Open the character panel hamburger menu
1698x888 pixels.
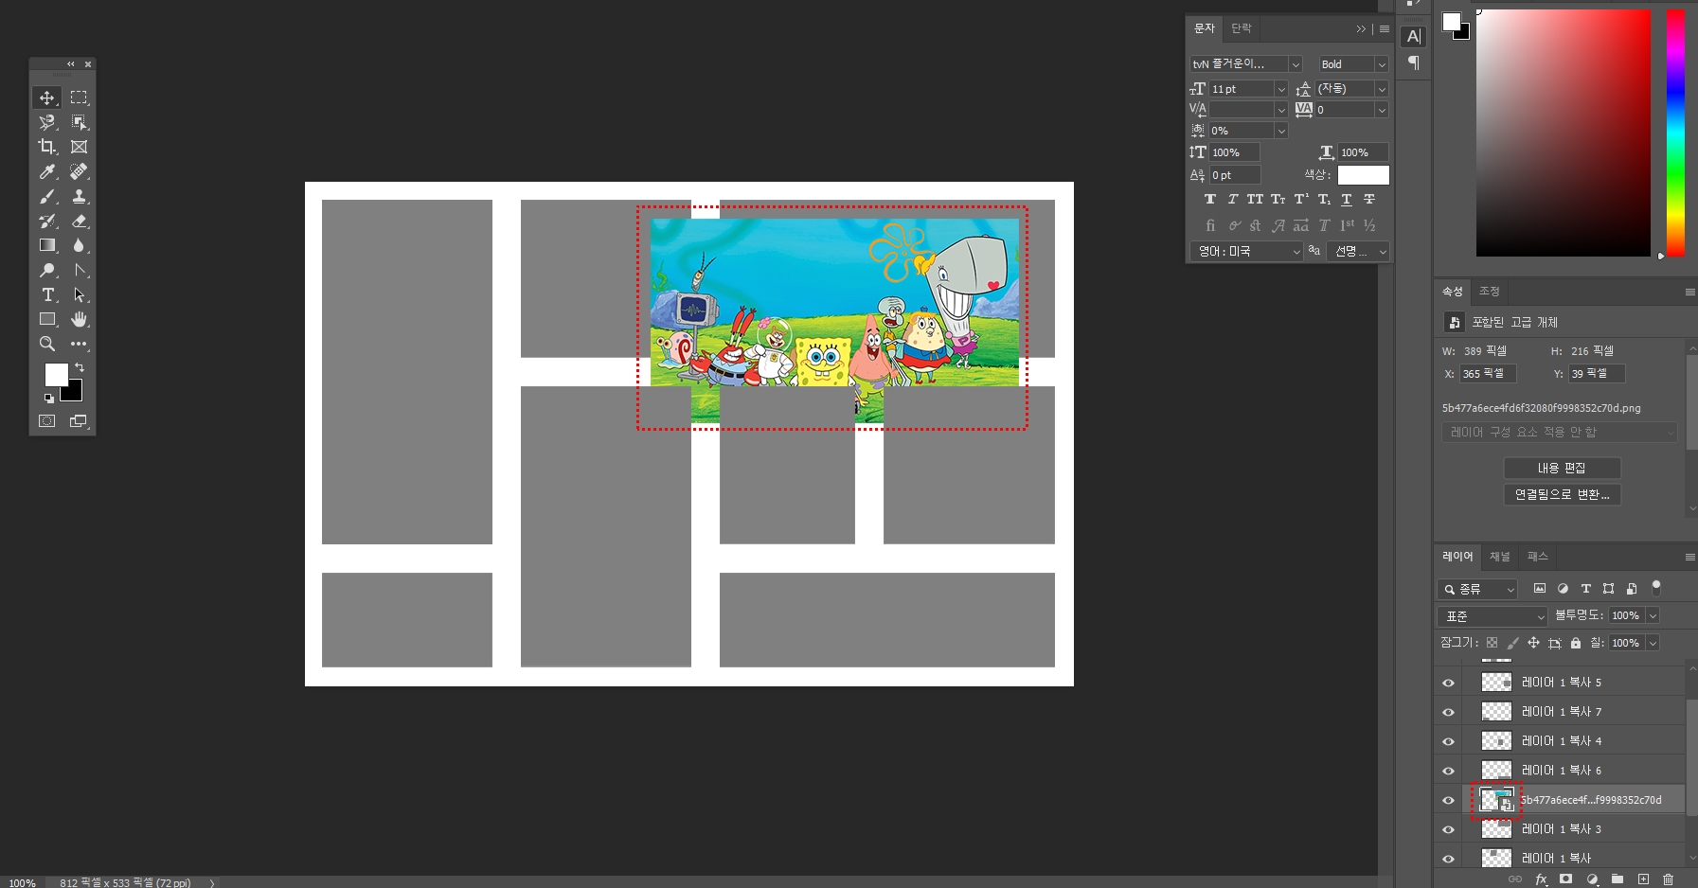(x=1385, y=29)
